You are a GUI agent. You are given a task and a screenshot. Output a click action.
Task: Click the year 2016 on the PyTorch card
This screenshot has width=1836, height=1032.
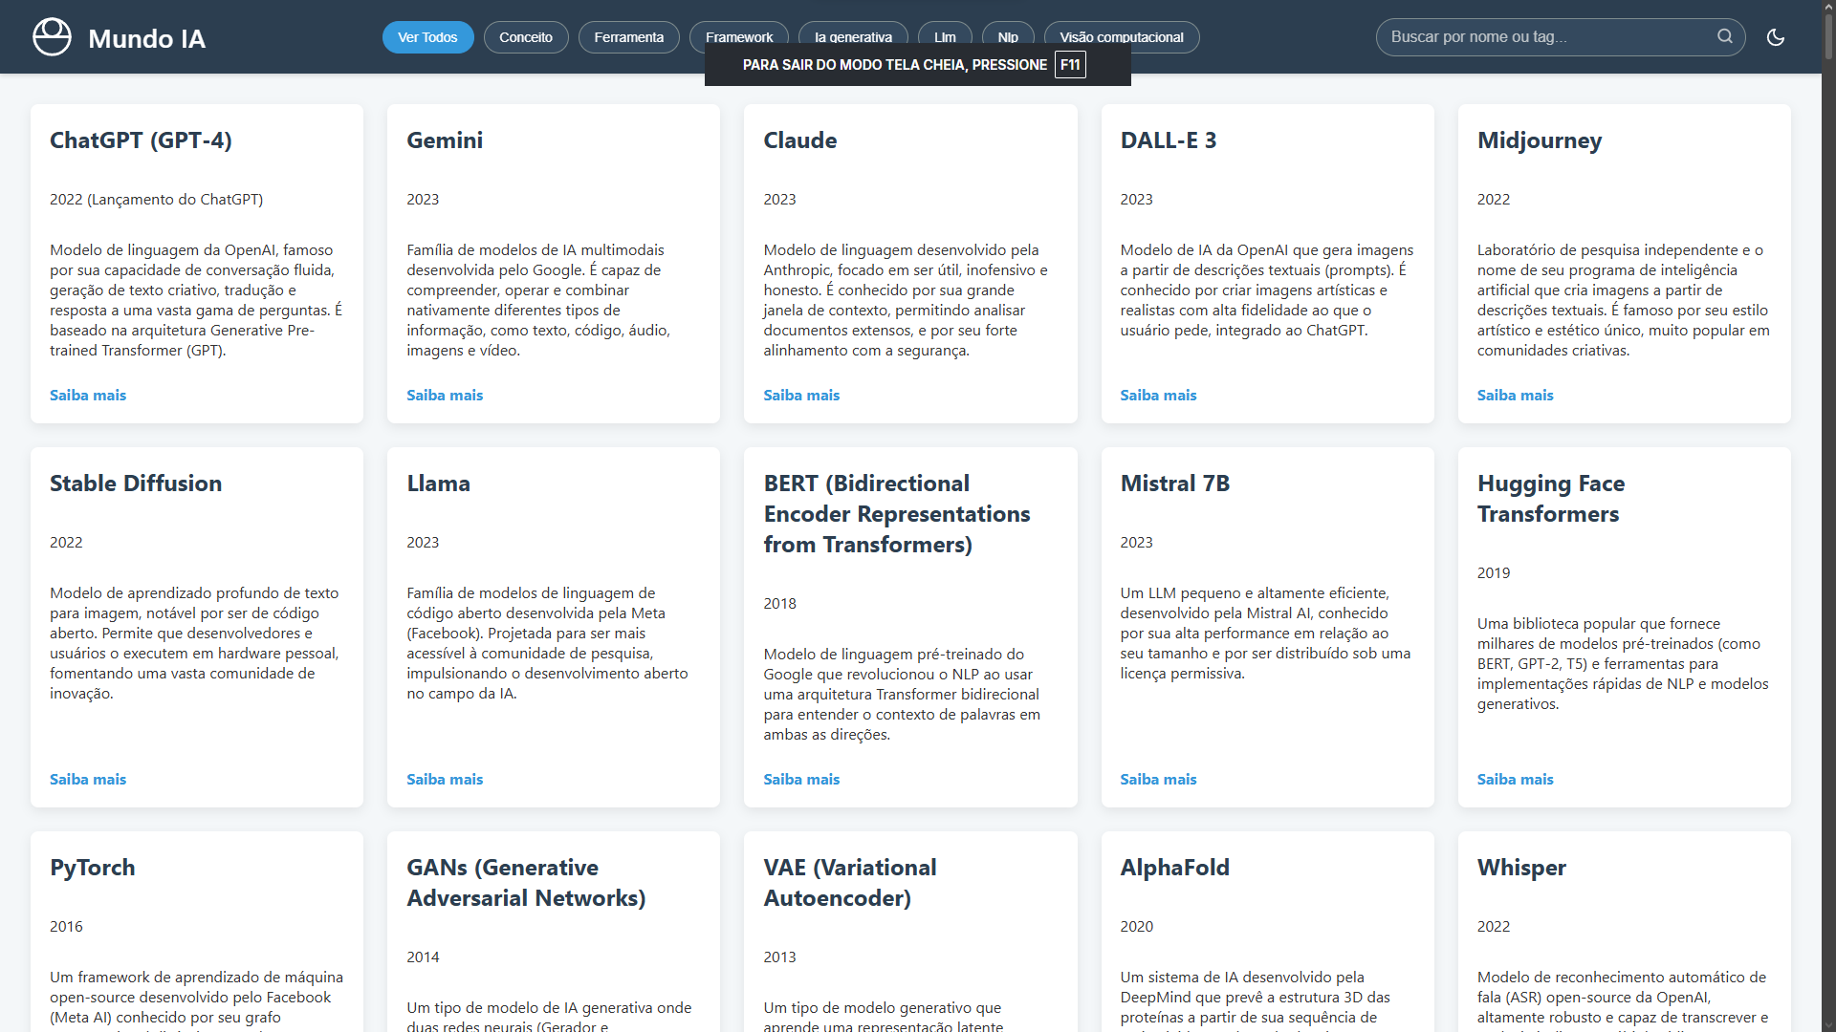(66, 927)
